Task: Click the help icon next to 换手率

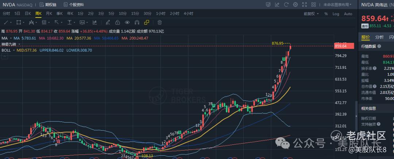Action: click(x=375, y=68)
